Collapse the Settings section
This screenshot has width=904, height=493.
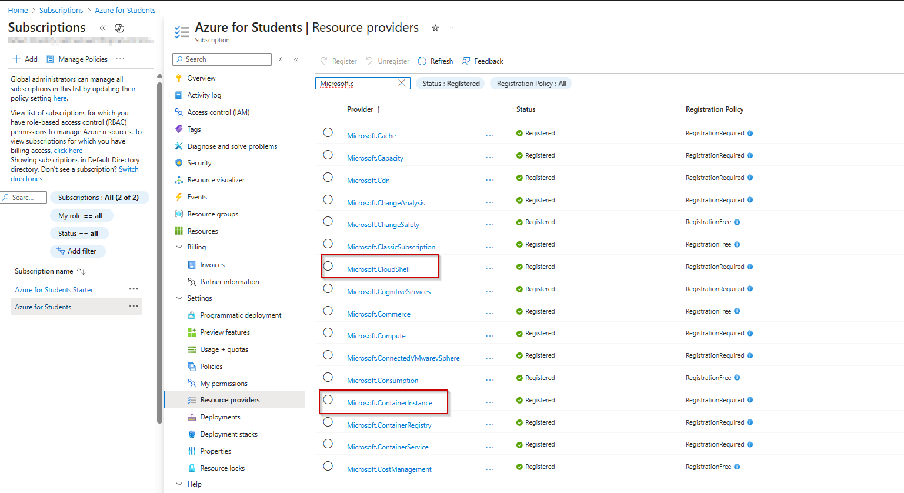179,298
